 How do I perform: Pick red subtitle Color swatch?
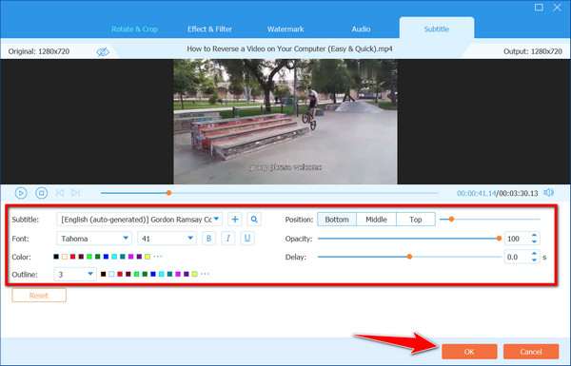coord(73,257)
